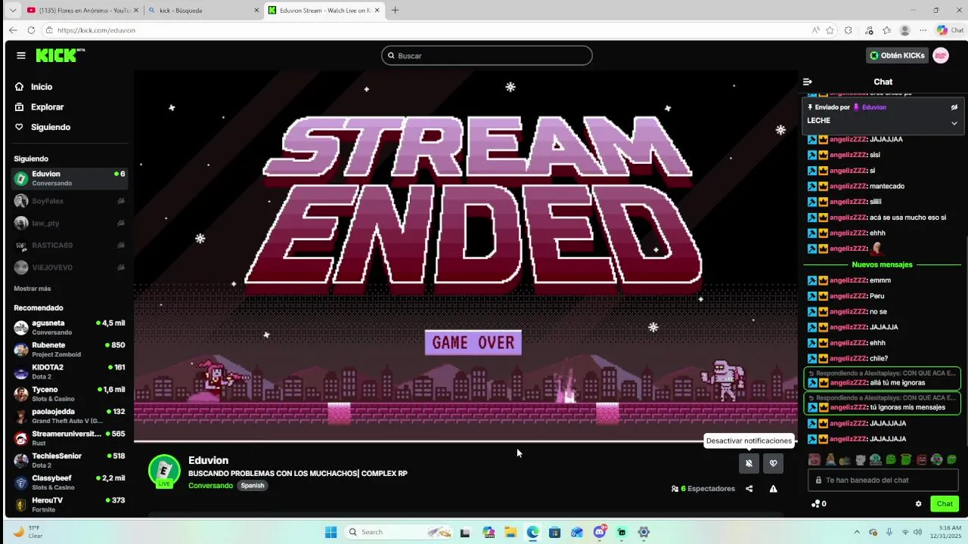Screen dimensions: 968x544
Task: Open recommended channel KIDOTA2
Action: click(70, 372)
